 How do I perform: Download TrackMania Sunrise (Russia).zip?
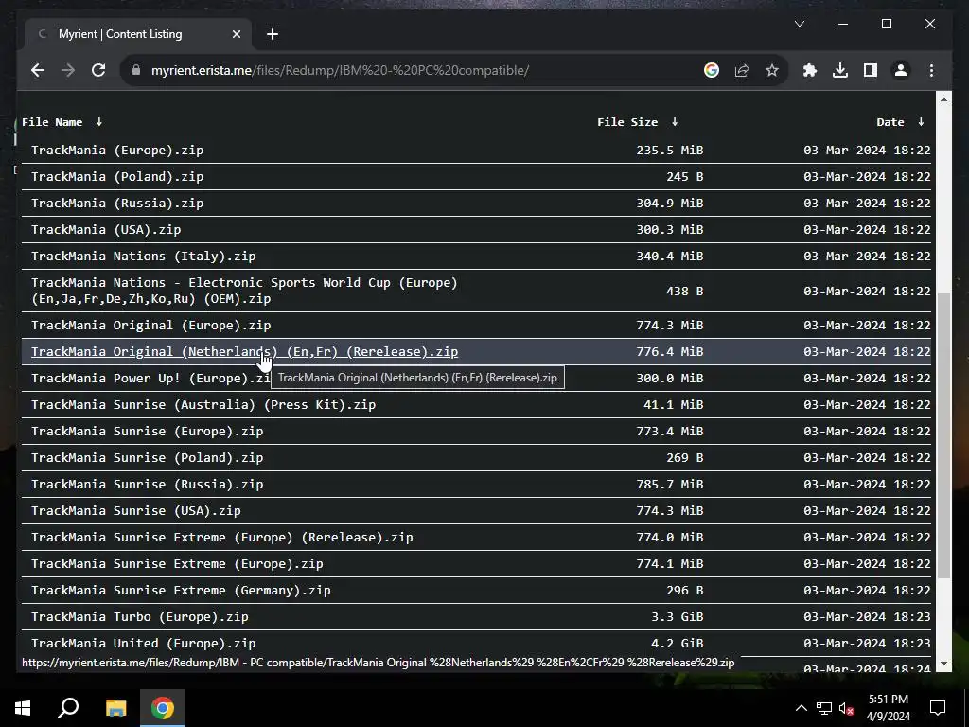pos(147,485)
